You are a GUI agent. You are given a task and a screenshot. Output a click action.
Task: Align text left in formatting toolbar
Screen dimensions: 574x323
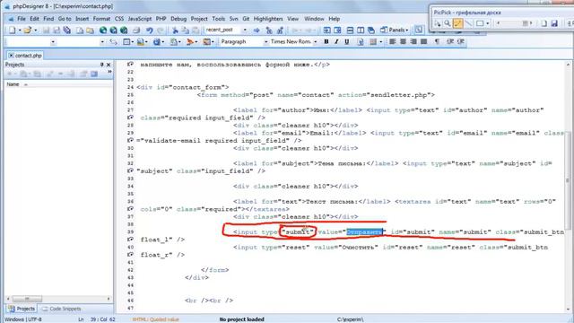pyautogui.click(x=393, y=42)
